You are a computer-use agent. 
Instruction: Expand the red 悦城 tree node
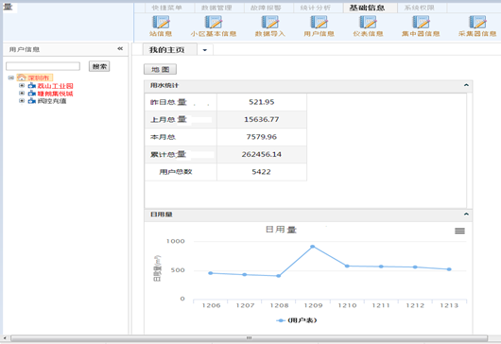(22, 94)
